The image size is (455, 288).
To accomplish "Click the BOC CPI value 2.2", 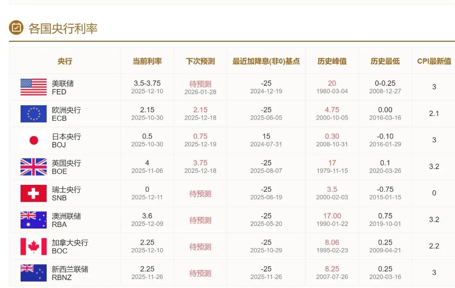I will pos(434,246).
